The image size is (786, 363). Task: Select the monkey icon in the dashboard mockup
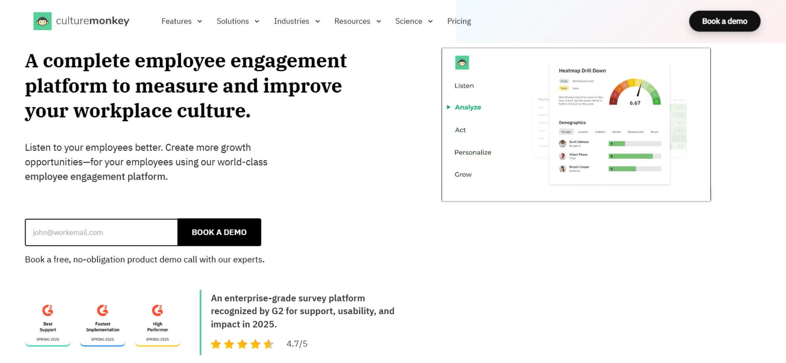463,63
